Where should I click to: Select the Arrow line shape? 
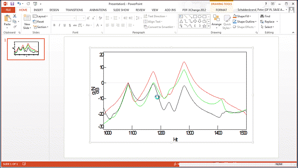coord(190,17)
